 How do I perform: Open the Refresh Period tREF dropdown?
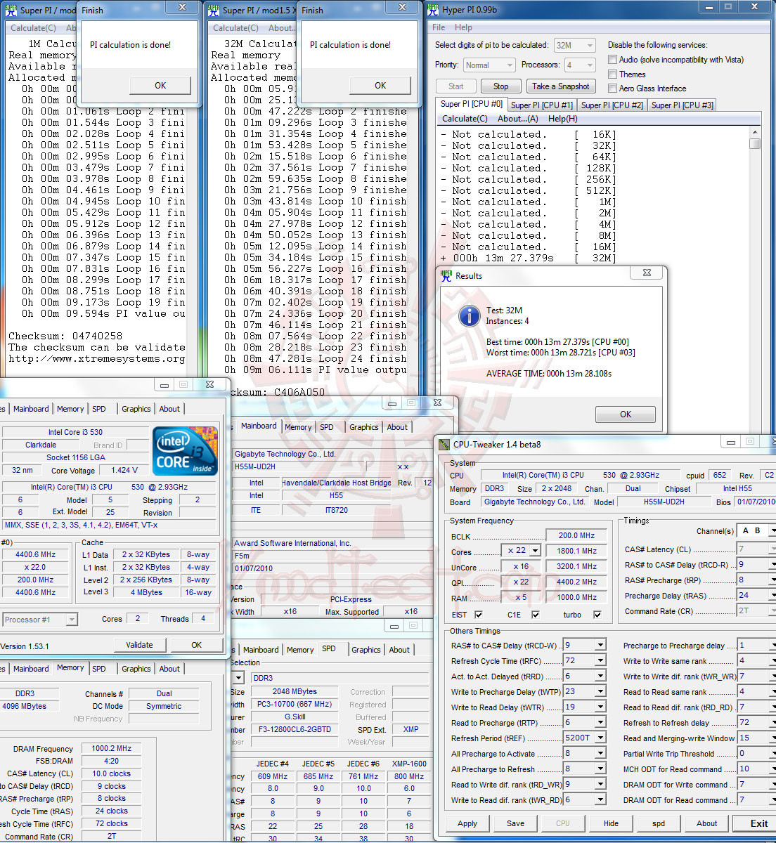(x=600, y=738)
